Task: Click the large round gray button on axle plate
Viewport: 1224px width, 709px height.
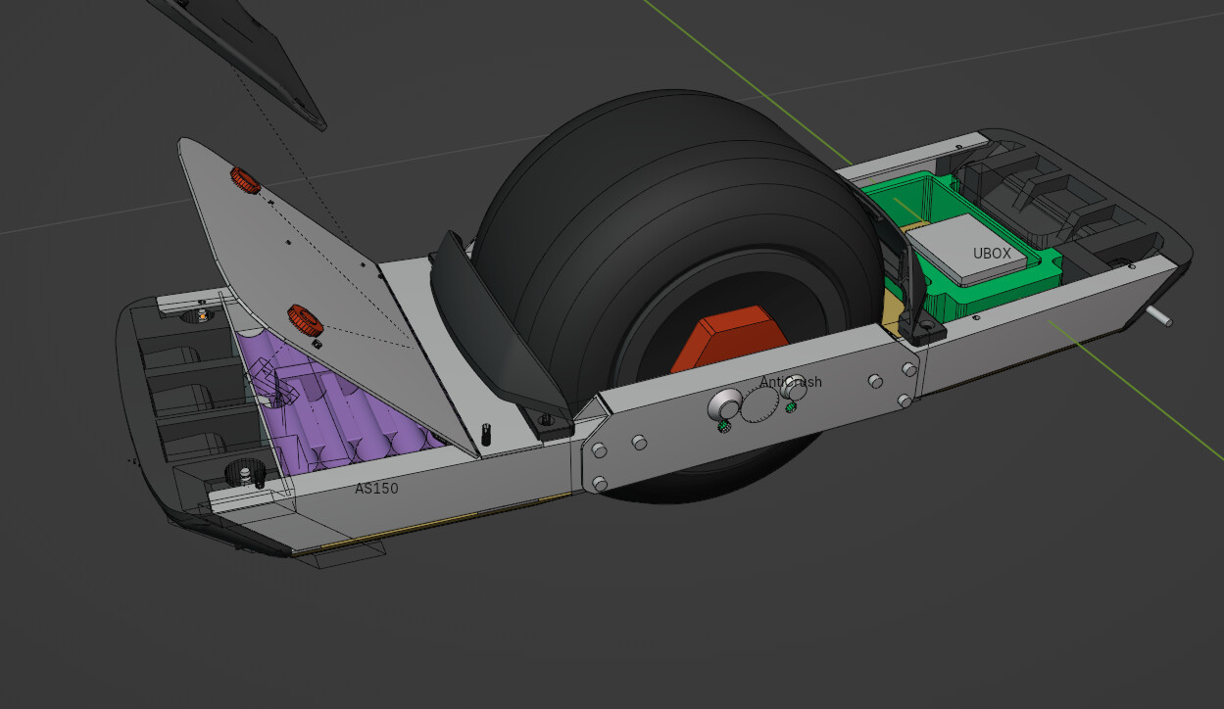Action: (x=726, y=404)
